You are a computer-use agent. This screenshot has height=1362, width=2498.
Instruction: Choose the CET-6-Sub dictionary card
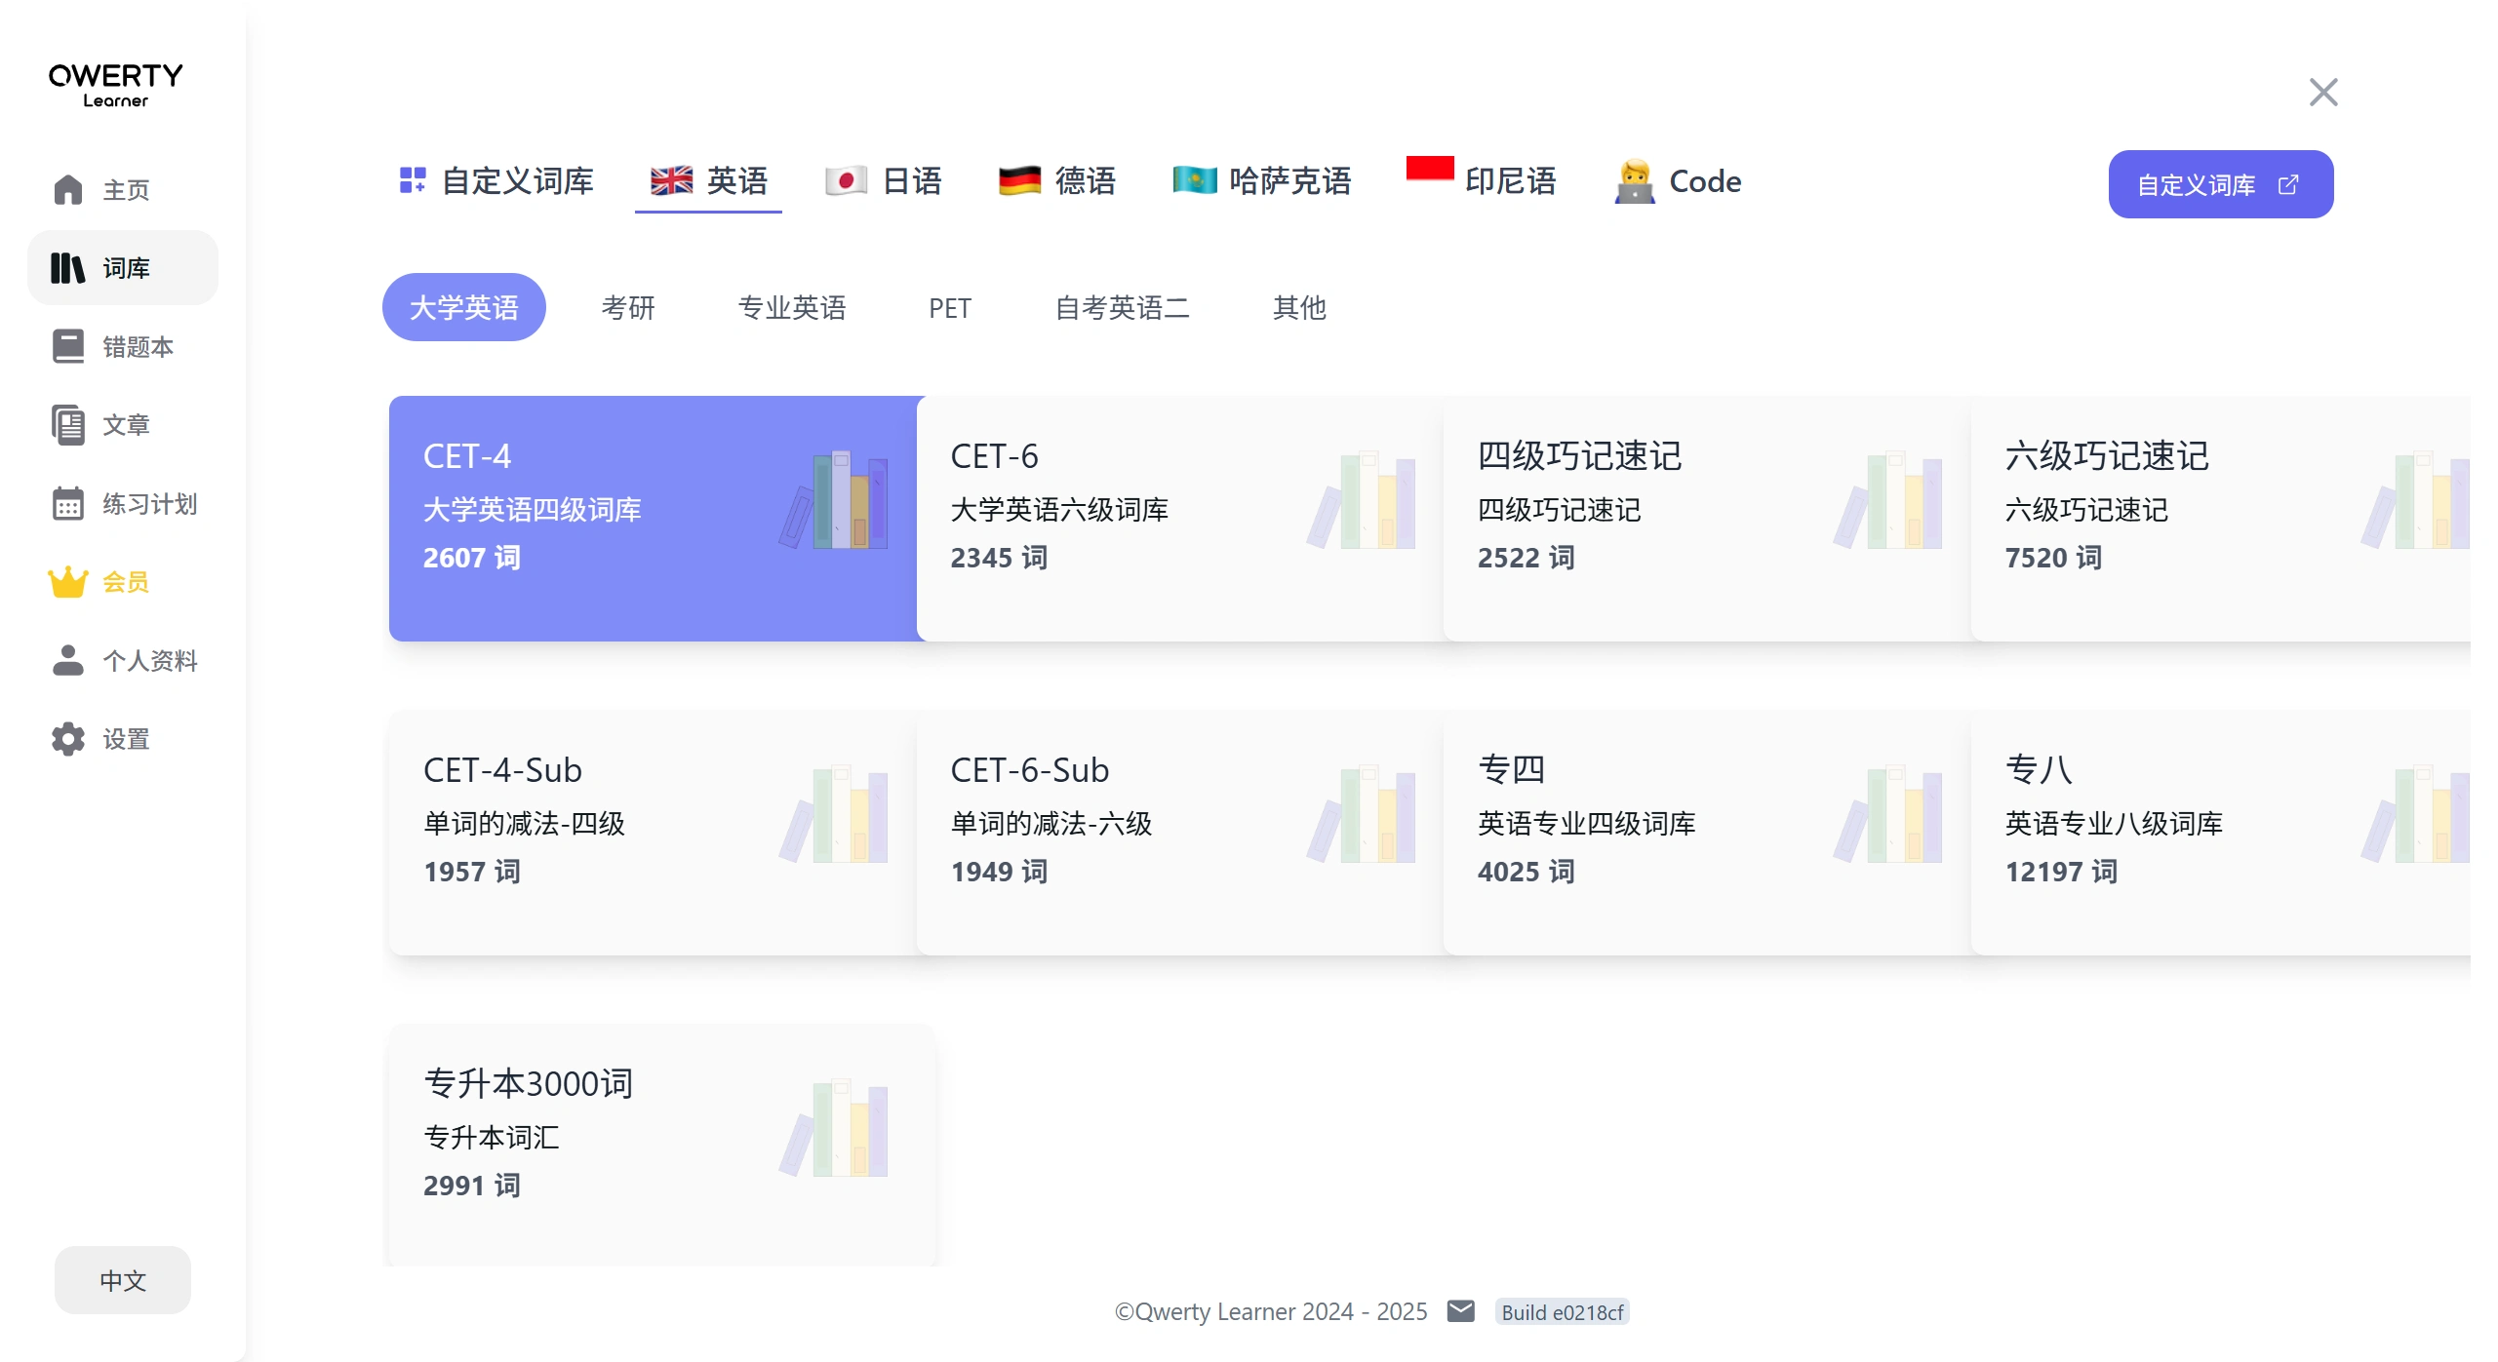click(x=1180, y=833)
